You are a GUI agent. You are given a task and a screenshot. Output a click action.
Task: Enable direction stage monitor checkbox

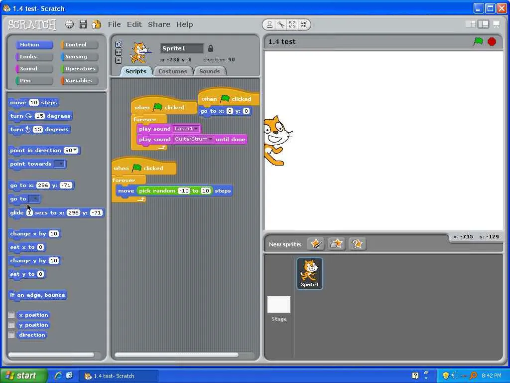click(11, 335)
